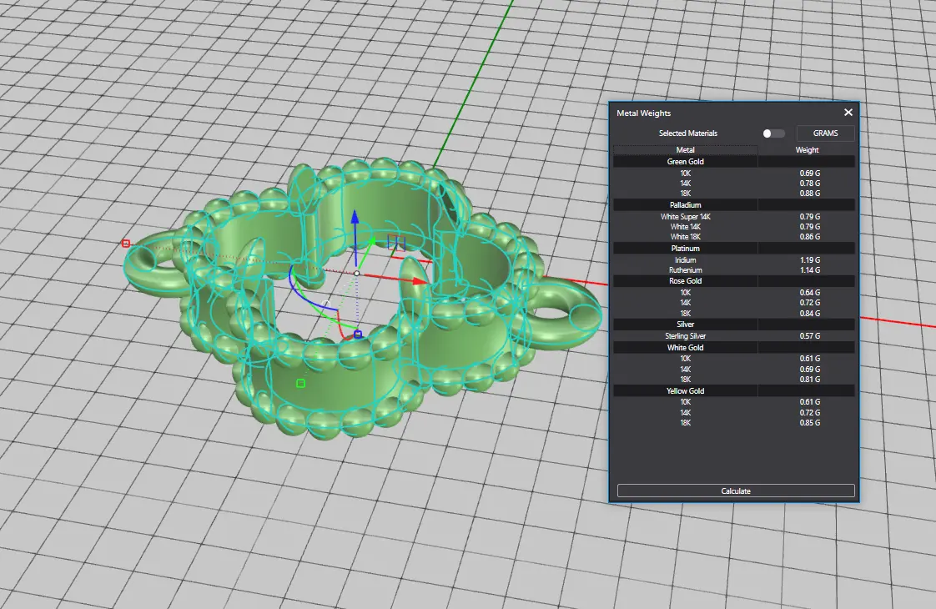
Task: Select the Green Gold group header
Action: click(685, 162)
